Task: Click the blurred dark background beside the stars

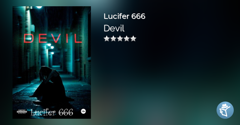Action: tap(168, 38)
